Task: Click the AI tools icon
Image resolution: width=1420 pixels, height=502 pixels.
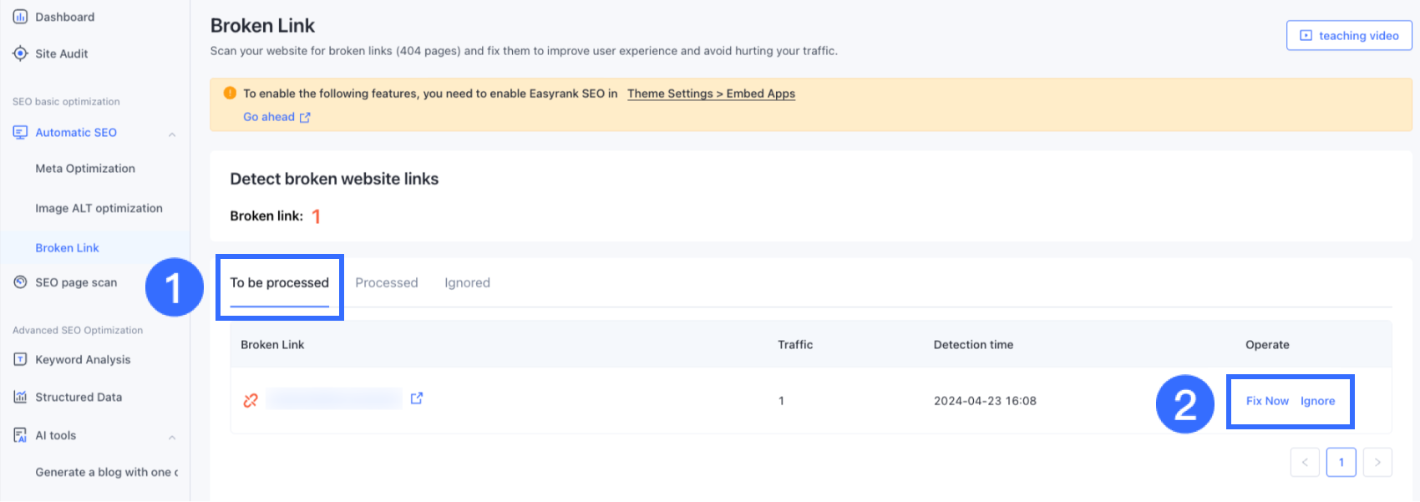Action: [x=20, y=435]
